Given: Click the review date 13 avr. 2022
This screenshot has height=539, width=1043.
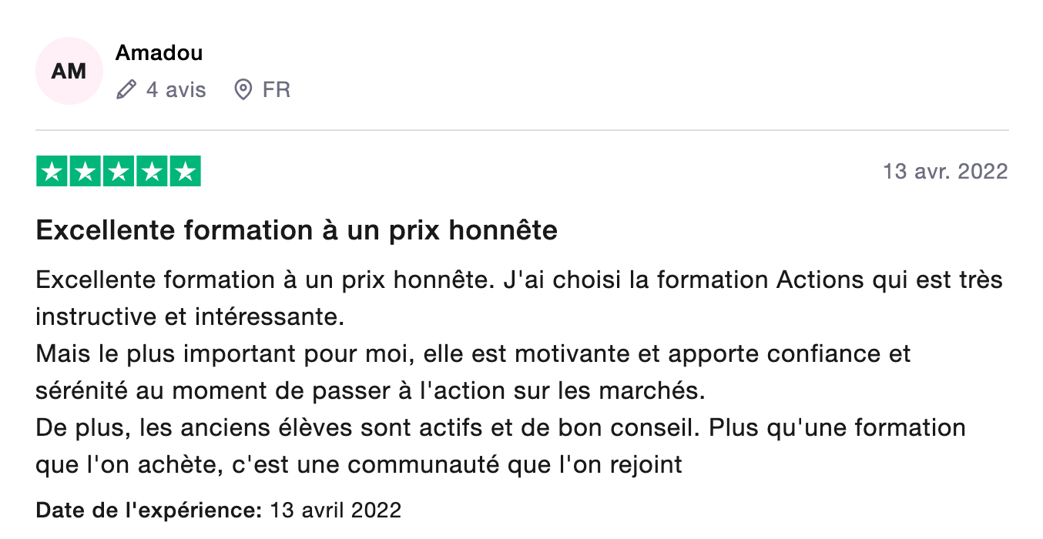Looking at the screenshot, I should click(x=945, y=171).
